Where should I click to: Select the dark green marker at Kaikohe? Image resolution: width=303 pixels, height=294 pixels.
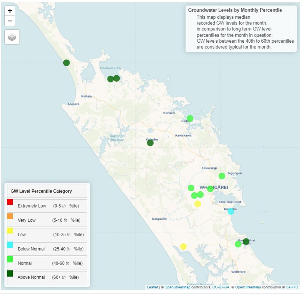150,143
